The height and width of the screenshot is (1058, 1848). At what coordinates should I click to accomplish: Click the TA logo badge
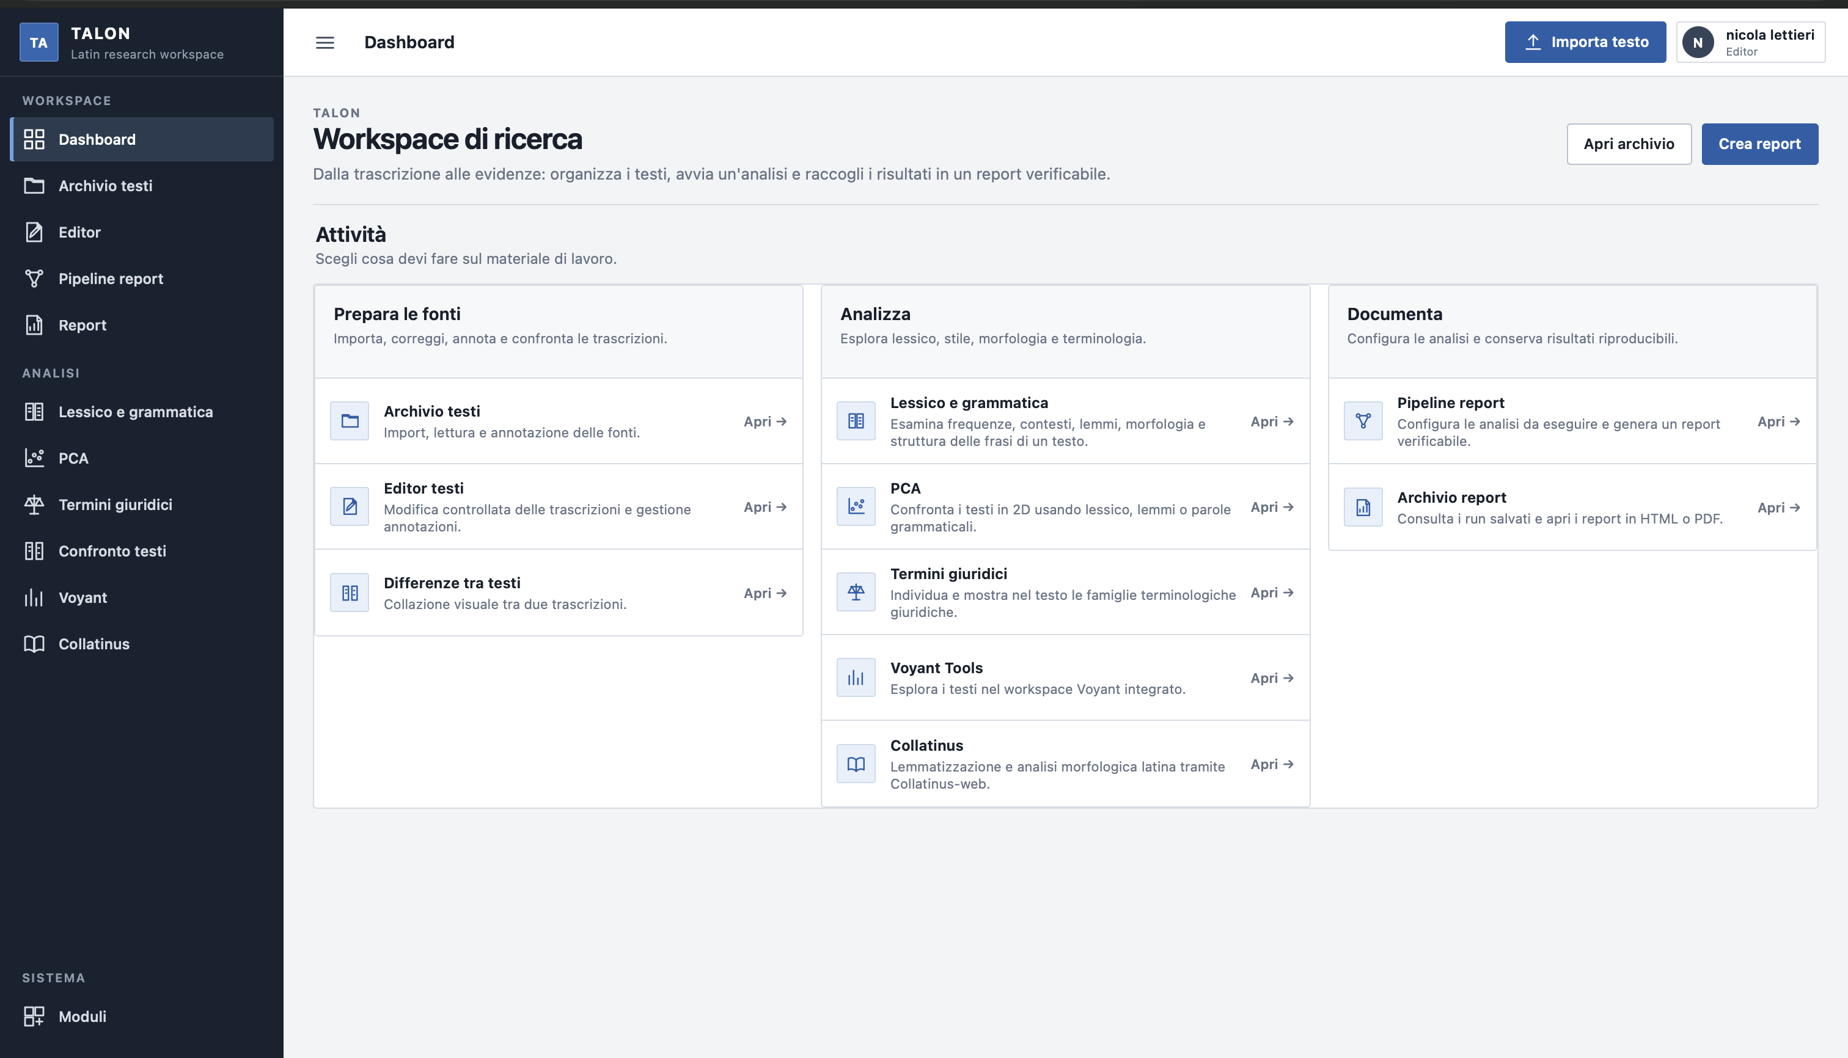(38, 42)
